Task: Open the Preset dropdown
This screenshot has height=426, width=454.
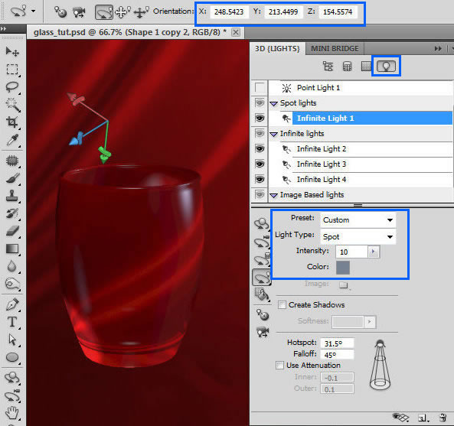Action: tap(358, 220)
